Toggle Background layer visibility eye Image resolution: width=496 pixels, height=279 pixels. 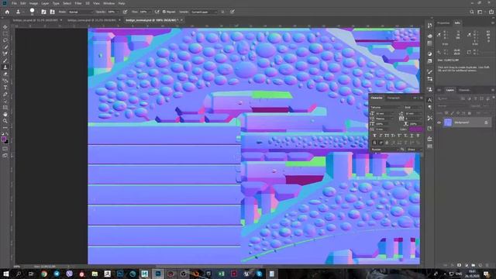[x=439, y=122]
